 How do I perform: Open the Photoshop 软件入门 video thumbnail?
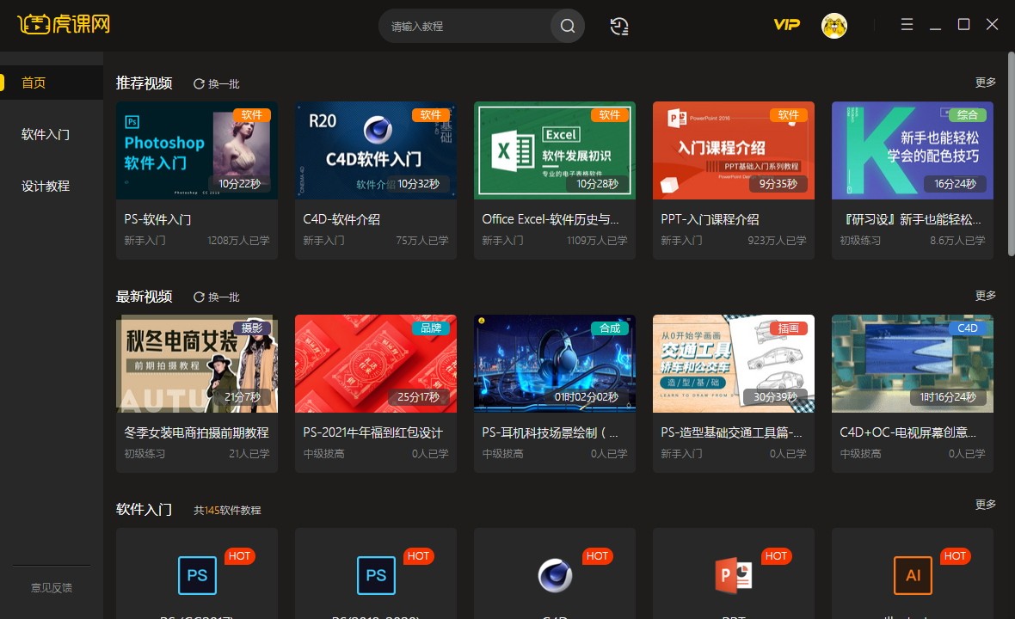coord(197,150)
